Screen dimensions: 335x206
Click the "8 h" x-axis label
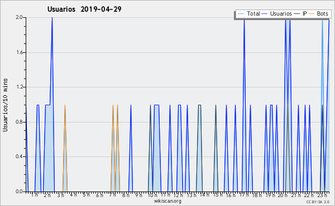tap(126, 195)
